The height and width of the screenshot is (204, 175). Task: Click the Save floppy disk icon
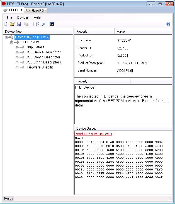click(x=19, y=24)
